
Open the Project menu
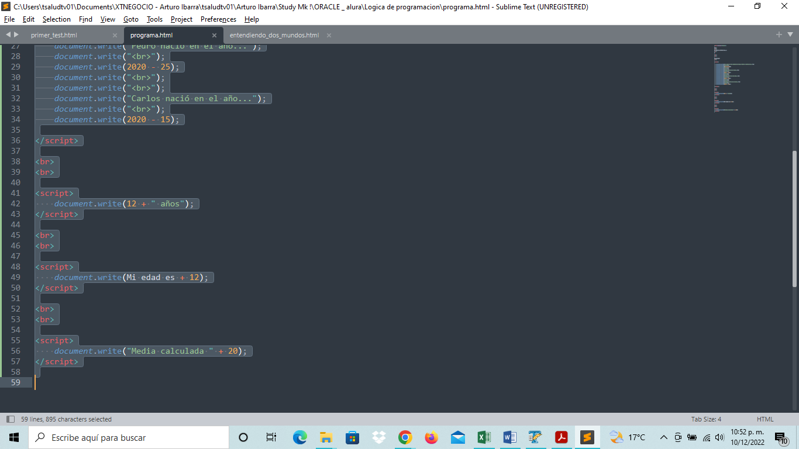pos(181,19)
